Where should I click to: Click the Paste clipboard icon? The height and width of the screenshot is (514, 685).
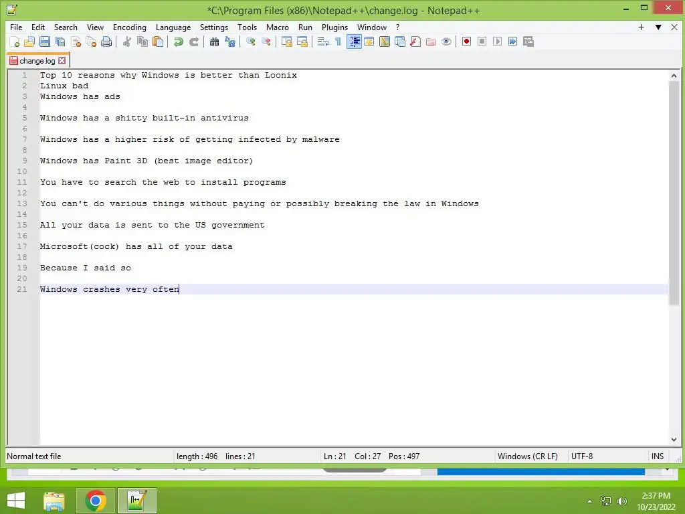coord(158,41)
